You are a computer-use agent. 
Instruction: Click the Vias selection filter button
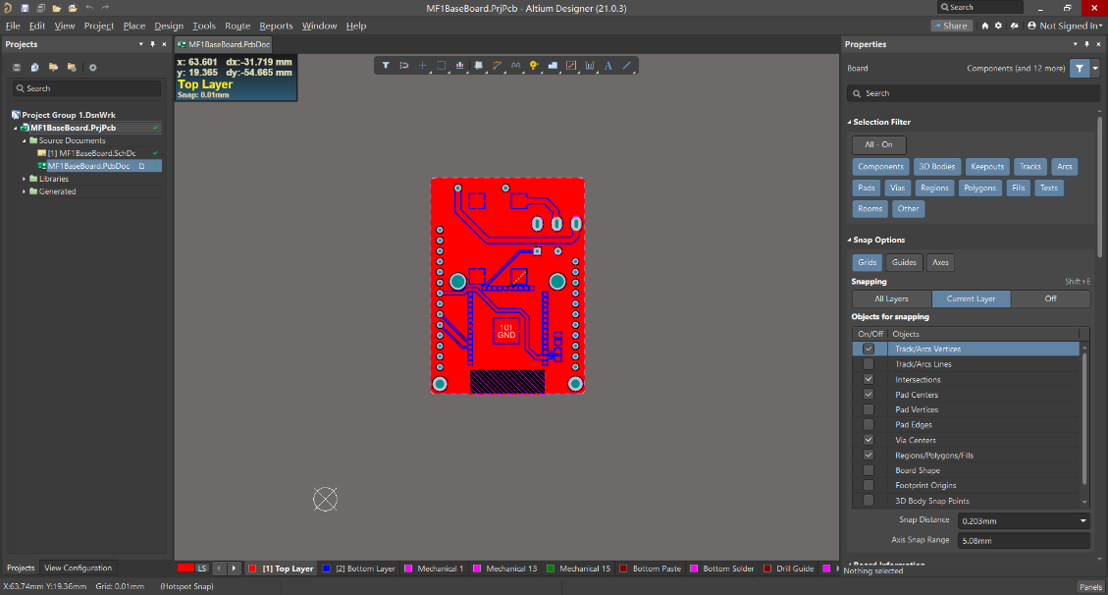(899, 188)
